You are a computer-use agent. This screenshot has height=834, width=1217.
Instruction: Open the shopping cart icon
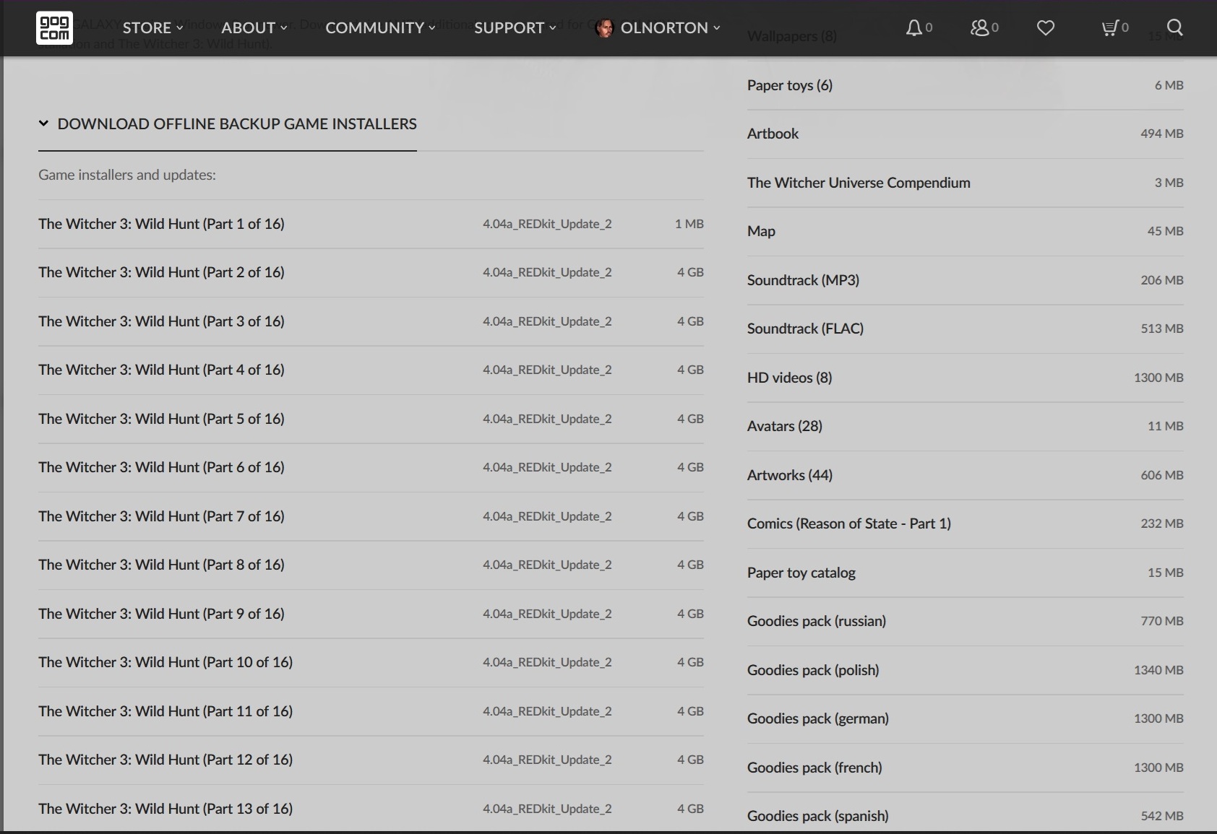coord(1109,27)
